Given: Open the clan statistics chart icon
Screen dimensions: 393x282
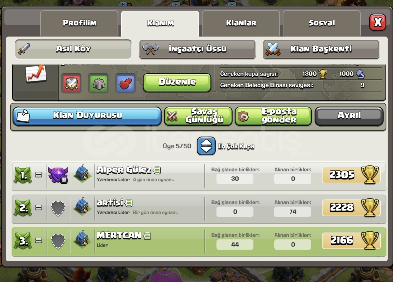Looking at the screenshot, I should pyautogui.click(x=36, y=74).
